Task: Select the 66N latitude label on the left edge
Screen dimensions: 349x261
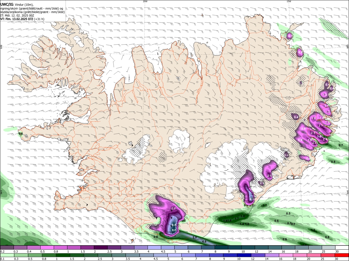Action: tap(1, 47)
